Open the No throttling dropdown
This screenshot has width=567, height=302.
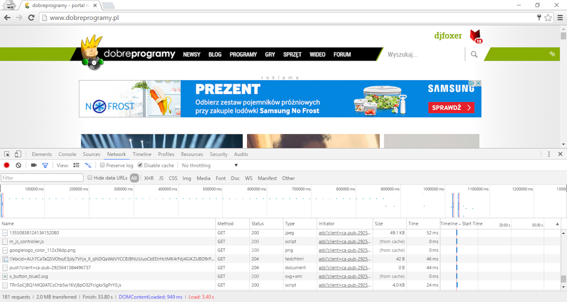click(x=210, y=165)
